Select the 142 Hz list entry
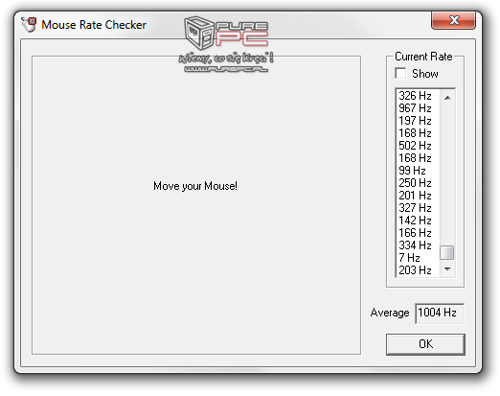Image resolution: width=500 pixels, height=396 pixels. [418, 221]
